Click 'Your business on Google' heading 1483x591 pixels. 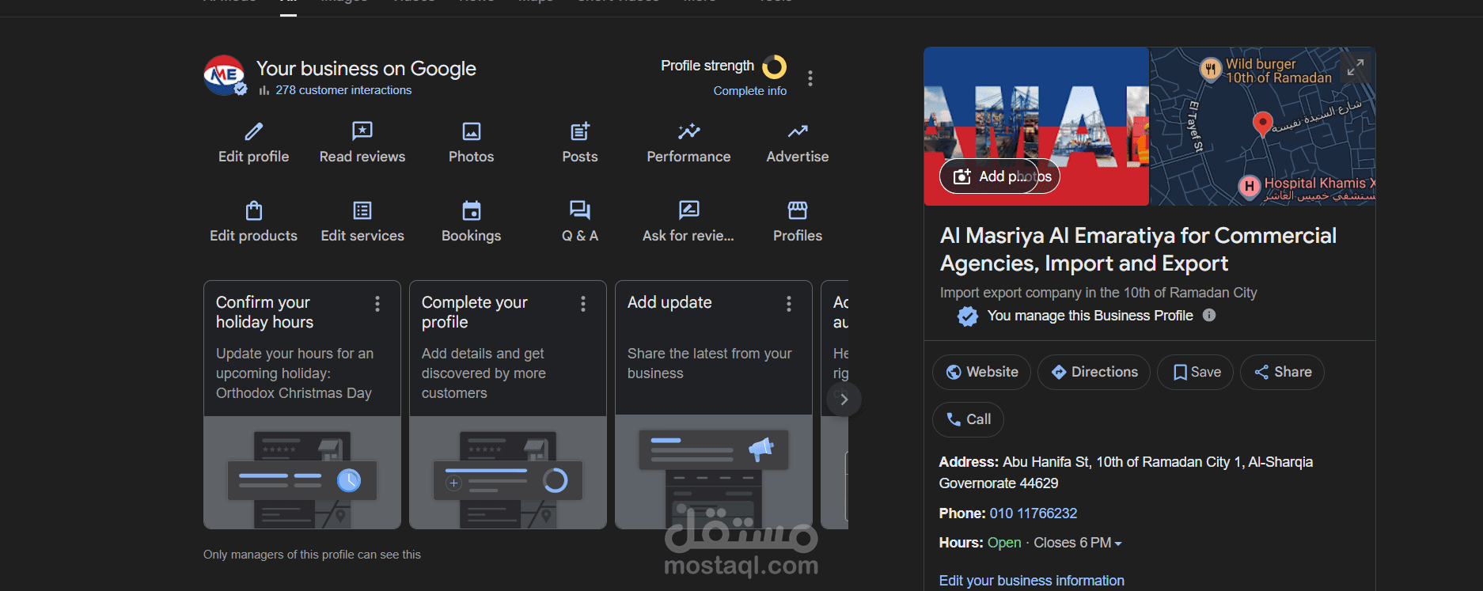coord(366,69)
